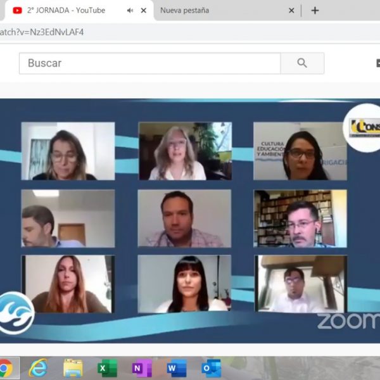
Task: Click the YouTube search magnifier button
Action: pyautogui.click(x=302, y=63)
